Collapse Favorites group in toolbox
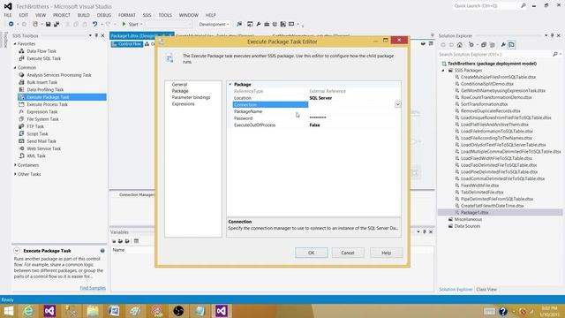The image size is (565, 318). click(x=15, y=43)
